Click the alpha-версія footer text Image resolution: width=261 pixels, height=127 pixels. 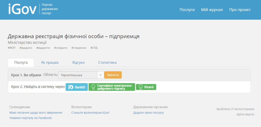pos(245,114)
